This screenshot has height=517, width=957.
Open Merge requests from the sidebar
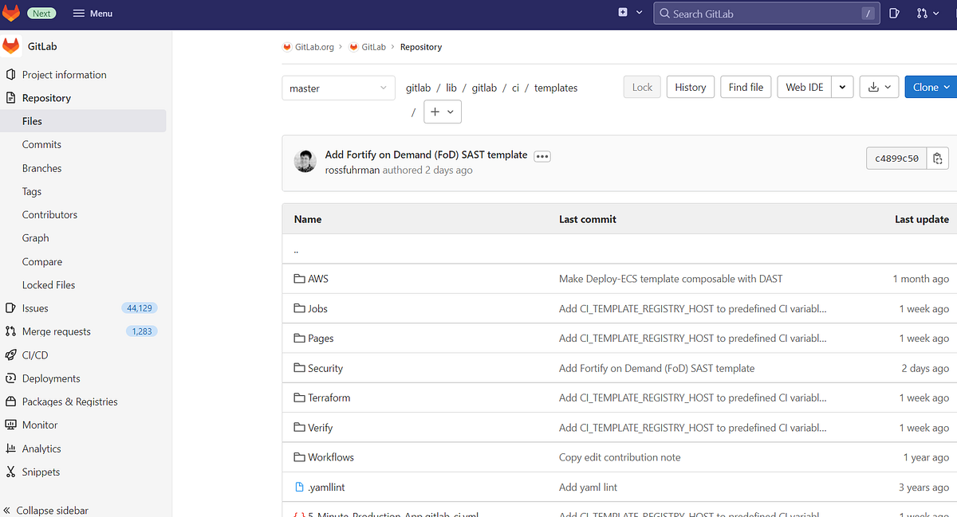click(x=56, y=331)
